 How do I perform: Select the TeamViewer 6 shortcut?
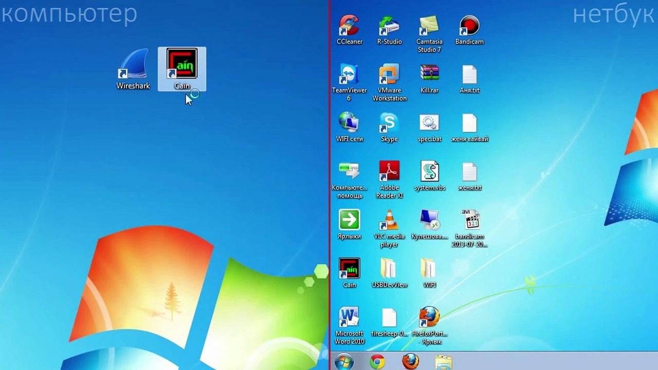pos(350,83)
